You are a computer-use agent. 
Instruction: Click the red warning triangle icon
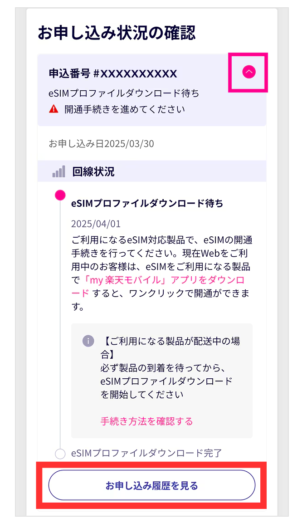coord(54,109)
